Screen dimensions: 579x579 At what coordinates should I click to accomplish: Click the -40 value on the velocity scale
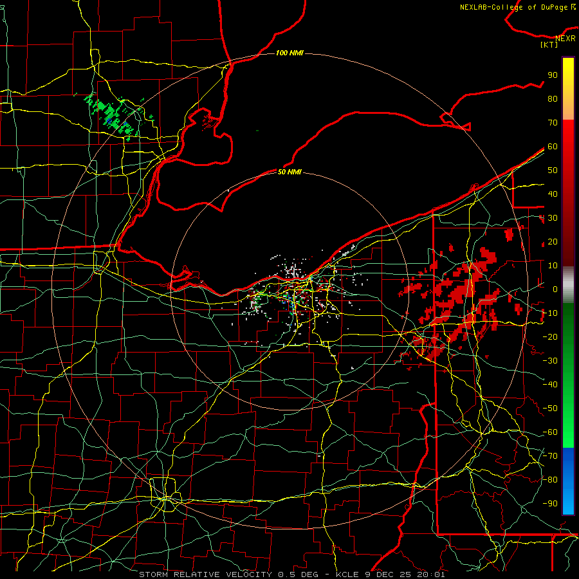[x=550, y=385]
